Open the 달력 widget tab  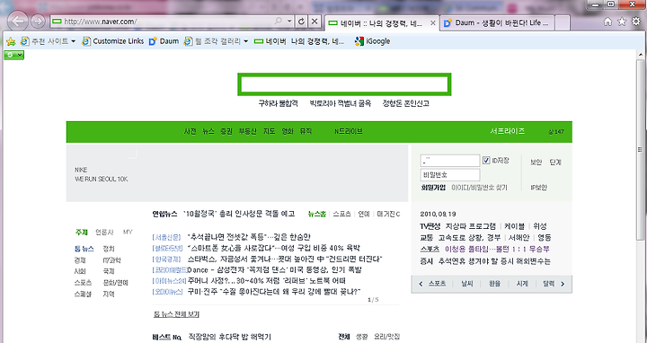[x=549, y=284]
